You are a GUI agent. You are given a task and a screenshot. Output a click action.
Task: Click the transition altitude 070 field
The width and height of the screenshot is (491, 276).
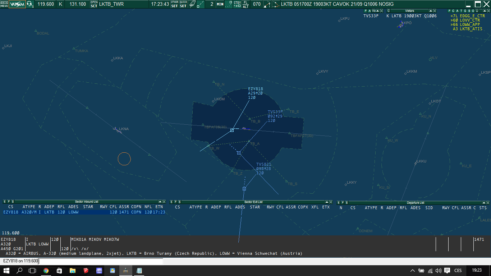point(257,4)
